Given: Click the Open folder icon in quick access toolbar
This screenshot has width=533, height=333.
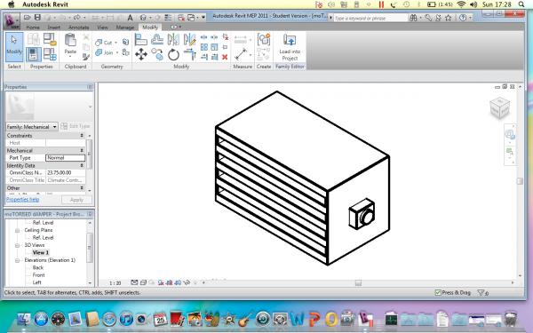Looking at the screenshot, I should [28, 18].
